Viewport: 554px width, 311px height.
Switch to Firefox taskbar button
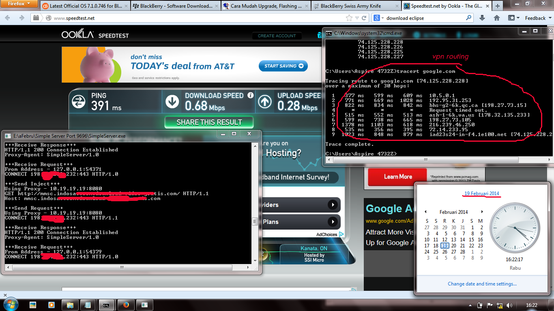click(x=125, y=305)
